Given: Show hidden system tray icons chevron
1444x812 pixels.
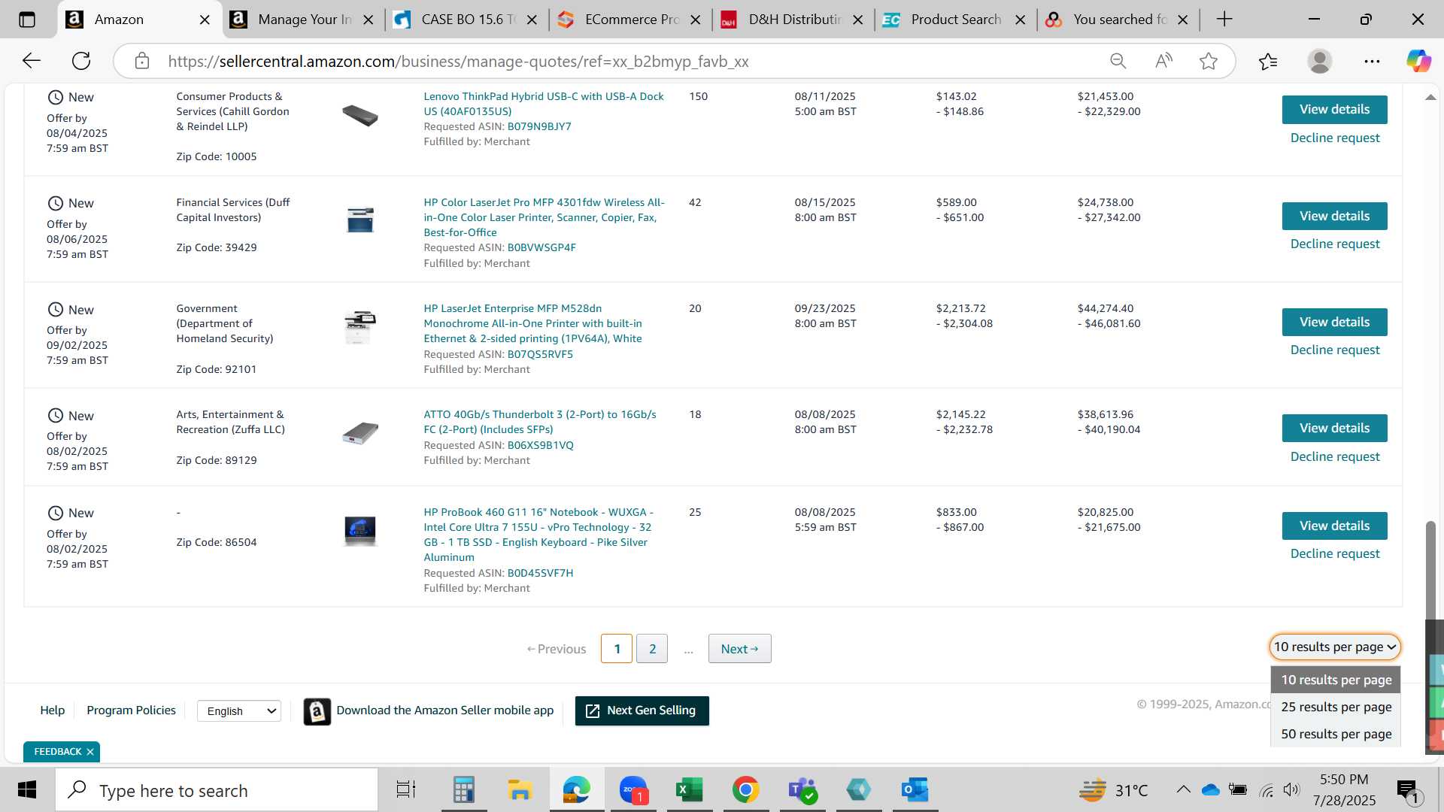Looking at the screenshot, I should (x=1183, y=789).
